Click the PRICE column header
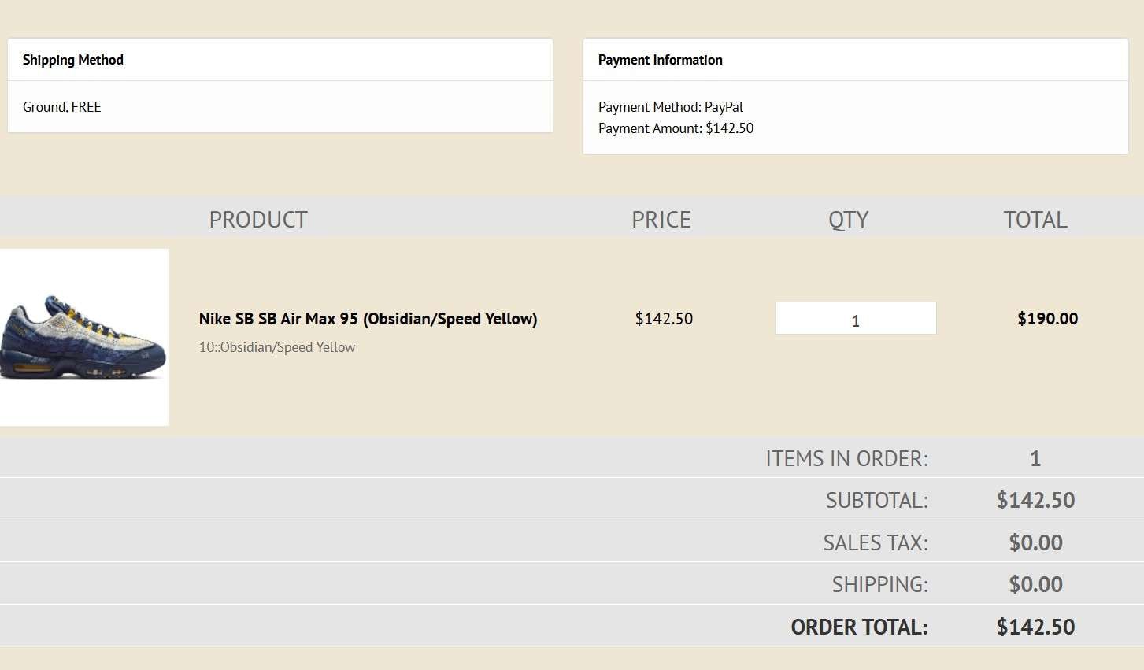The height and width of the screenshot is (670, 1144). [661, 220]
